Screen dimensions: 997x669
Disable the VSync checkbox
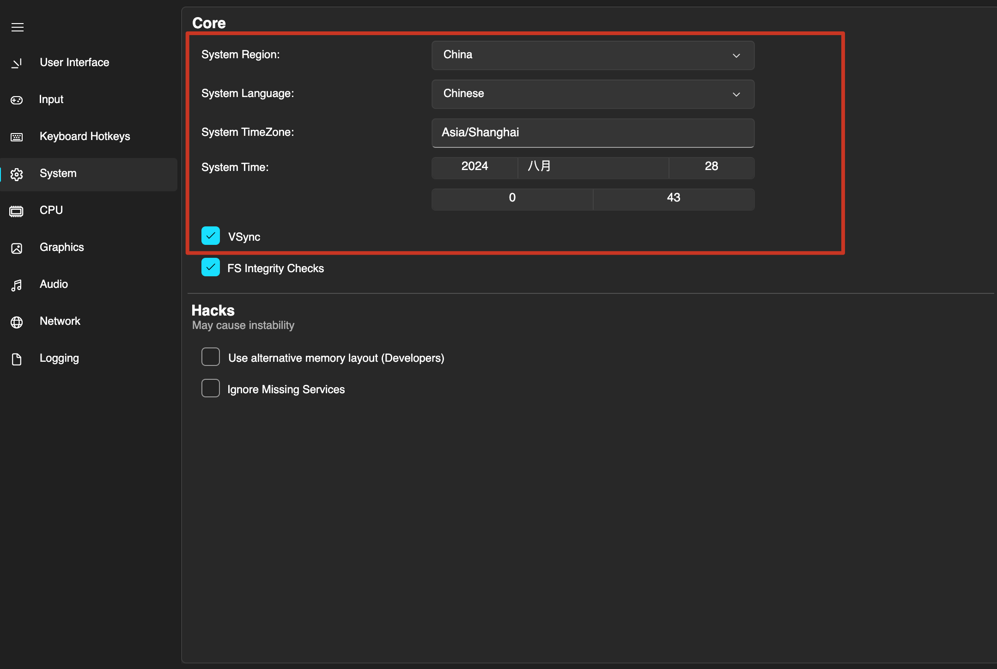click(x=211, y=236)
